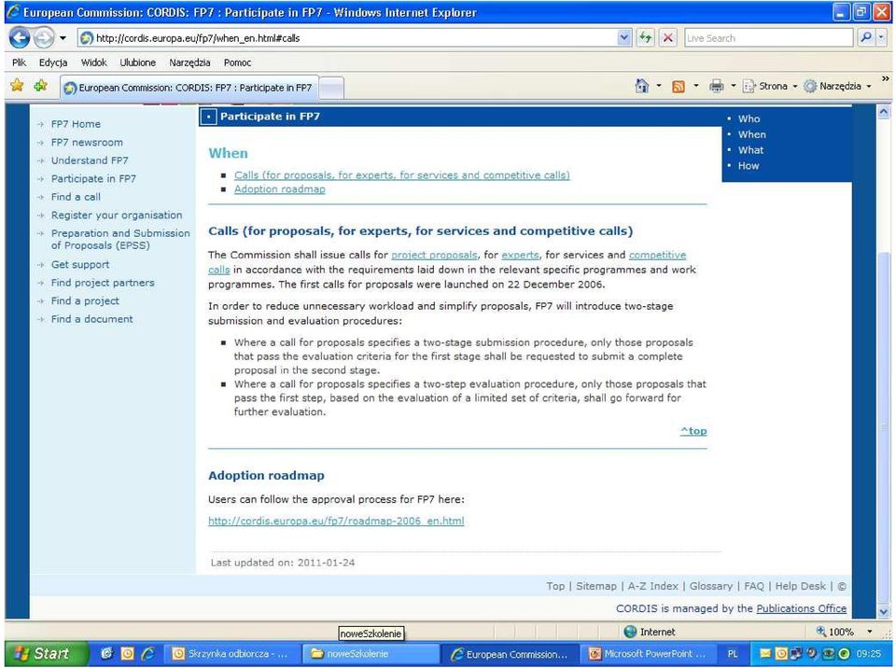Click the PL language indicator

[x=733, y=654]
